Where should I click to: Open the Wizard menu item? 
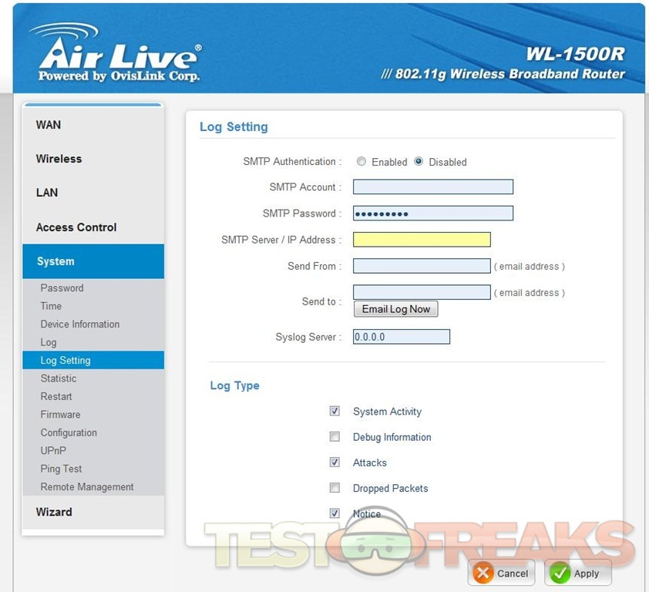click(x=54, y=512)
